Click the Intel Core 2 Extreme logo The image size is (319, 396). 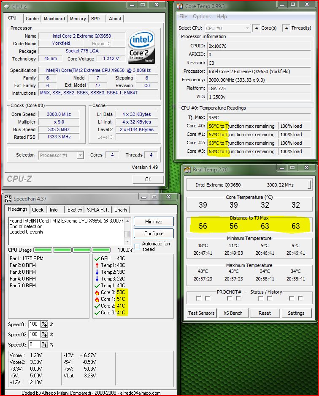[x=141, y=47]
